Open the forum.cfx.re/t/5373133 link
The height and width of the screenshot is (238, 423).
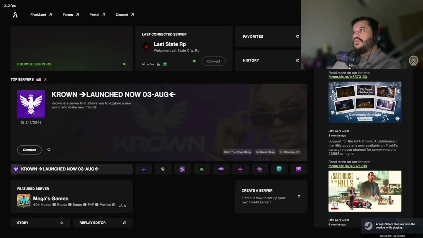pos(348,77)
